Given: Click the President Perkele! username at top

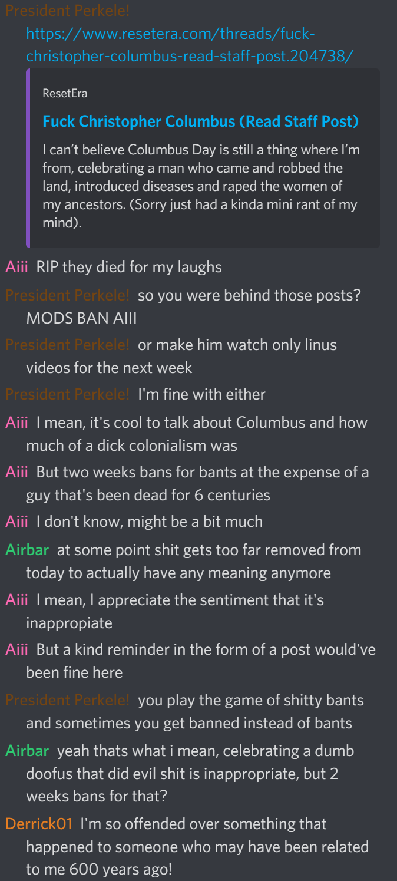Looking at the screenshot, I should (68, 11).
